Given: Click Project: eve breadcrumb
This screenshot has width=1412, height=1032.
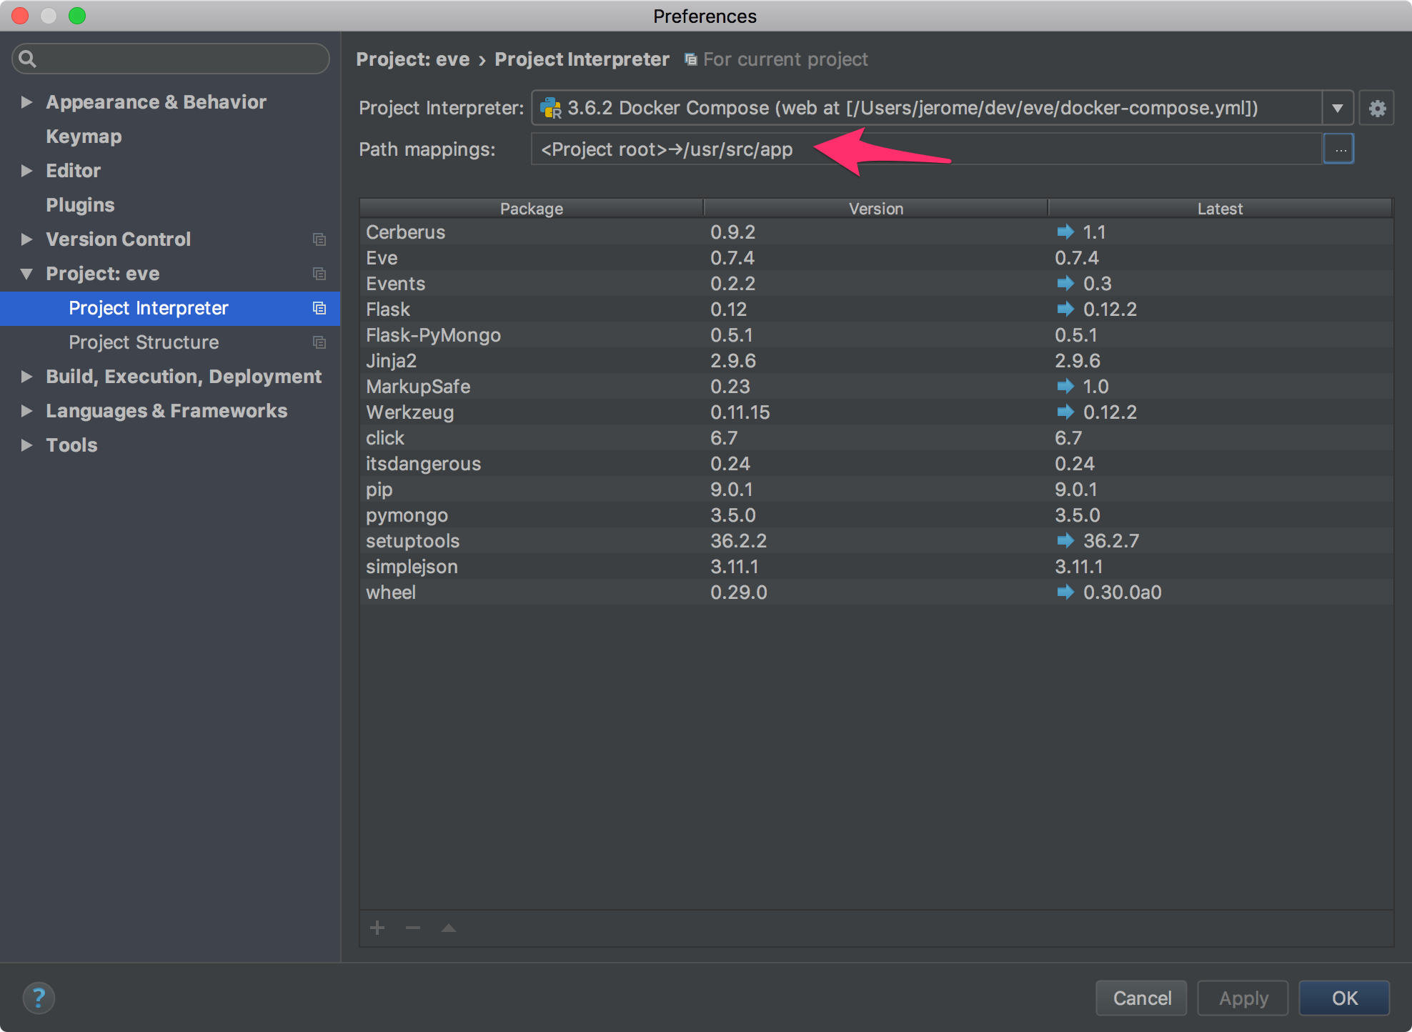Looking at the screenshot, I should click(413, 59).
